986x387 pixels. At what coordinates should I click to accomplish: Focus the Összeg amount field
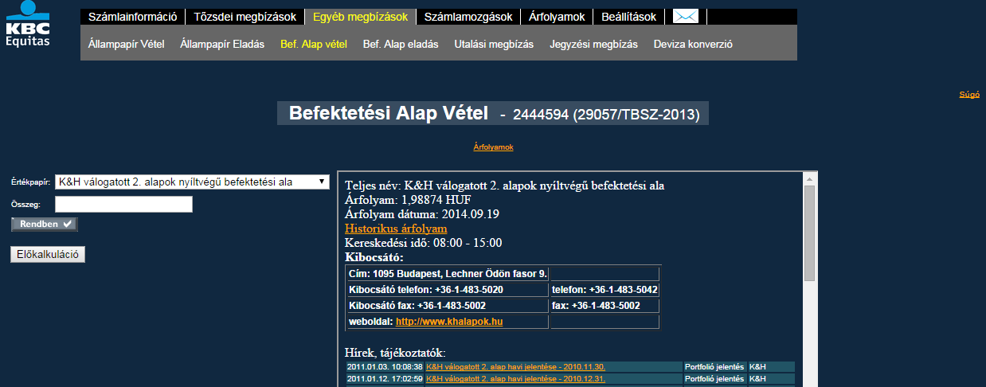[123, 205]
